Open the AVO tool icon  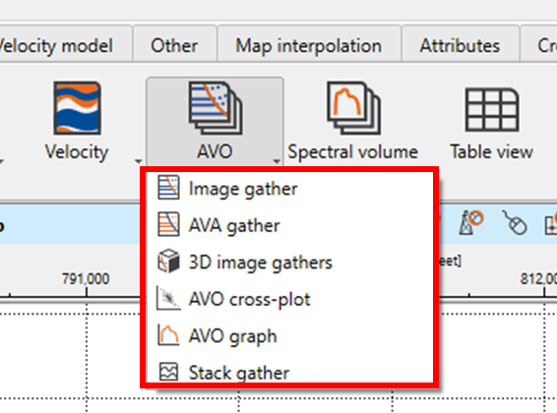click(215, 108)
